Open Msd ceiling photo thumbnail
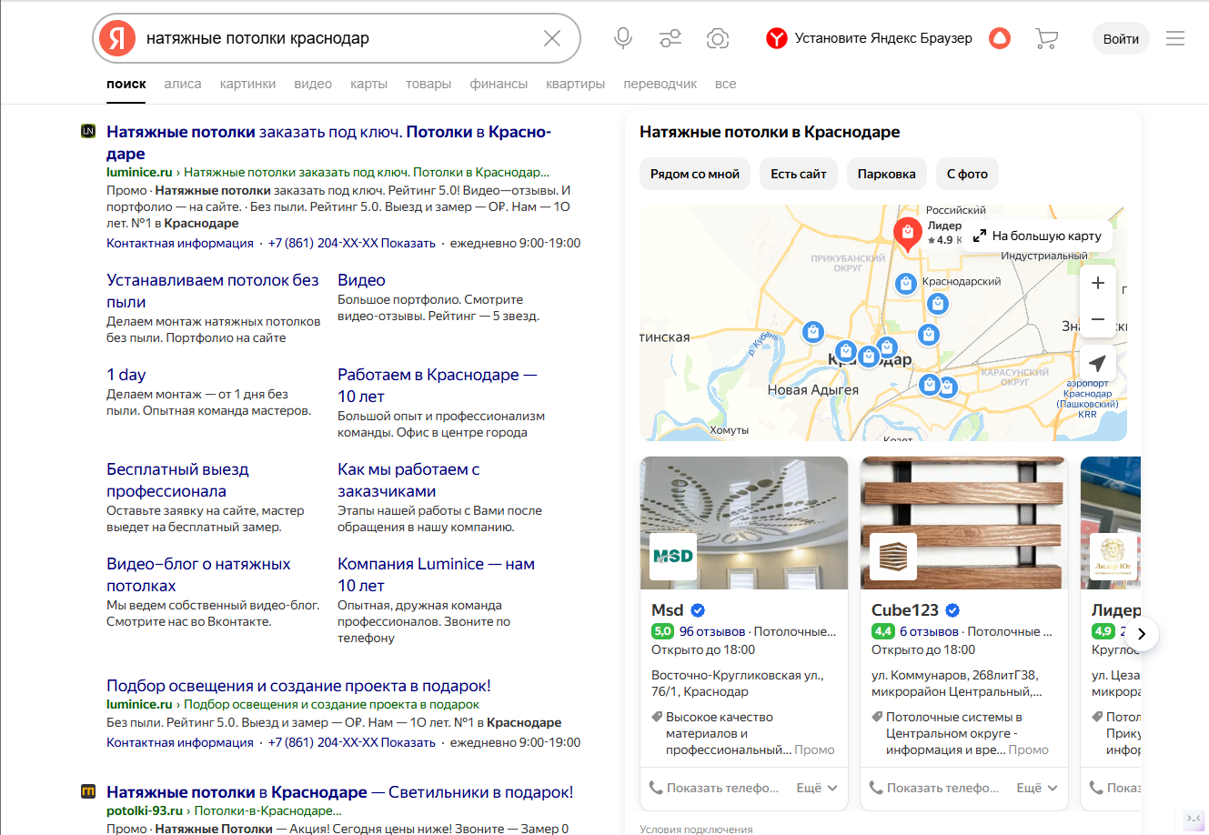Screen dimensions: 1209x835 point(744,523)
